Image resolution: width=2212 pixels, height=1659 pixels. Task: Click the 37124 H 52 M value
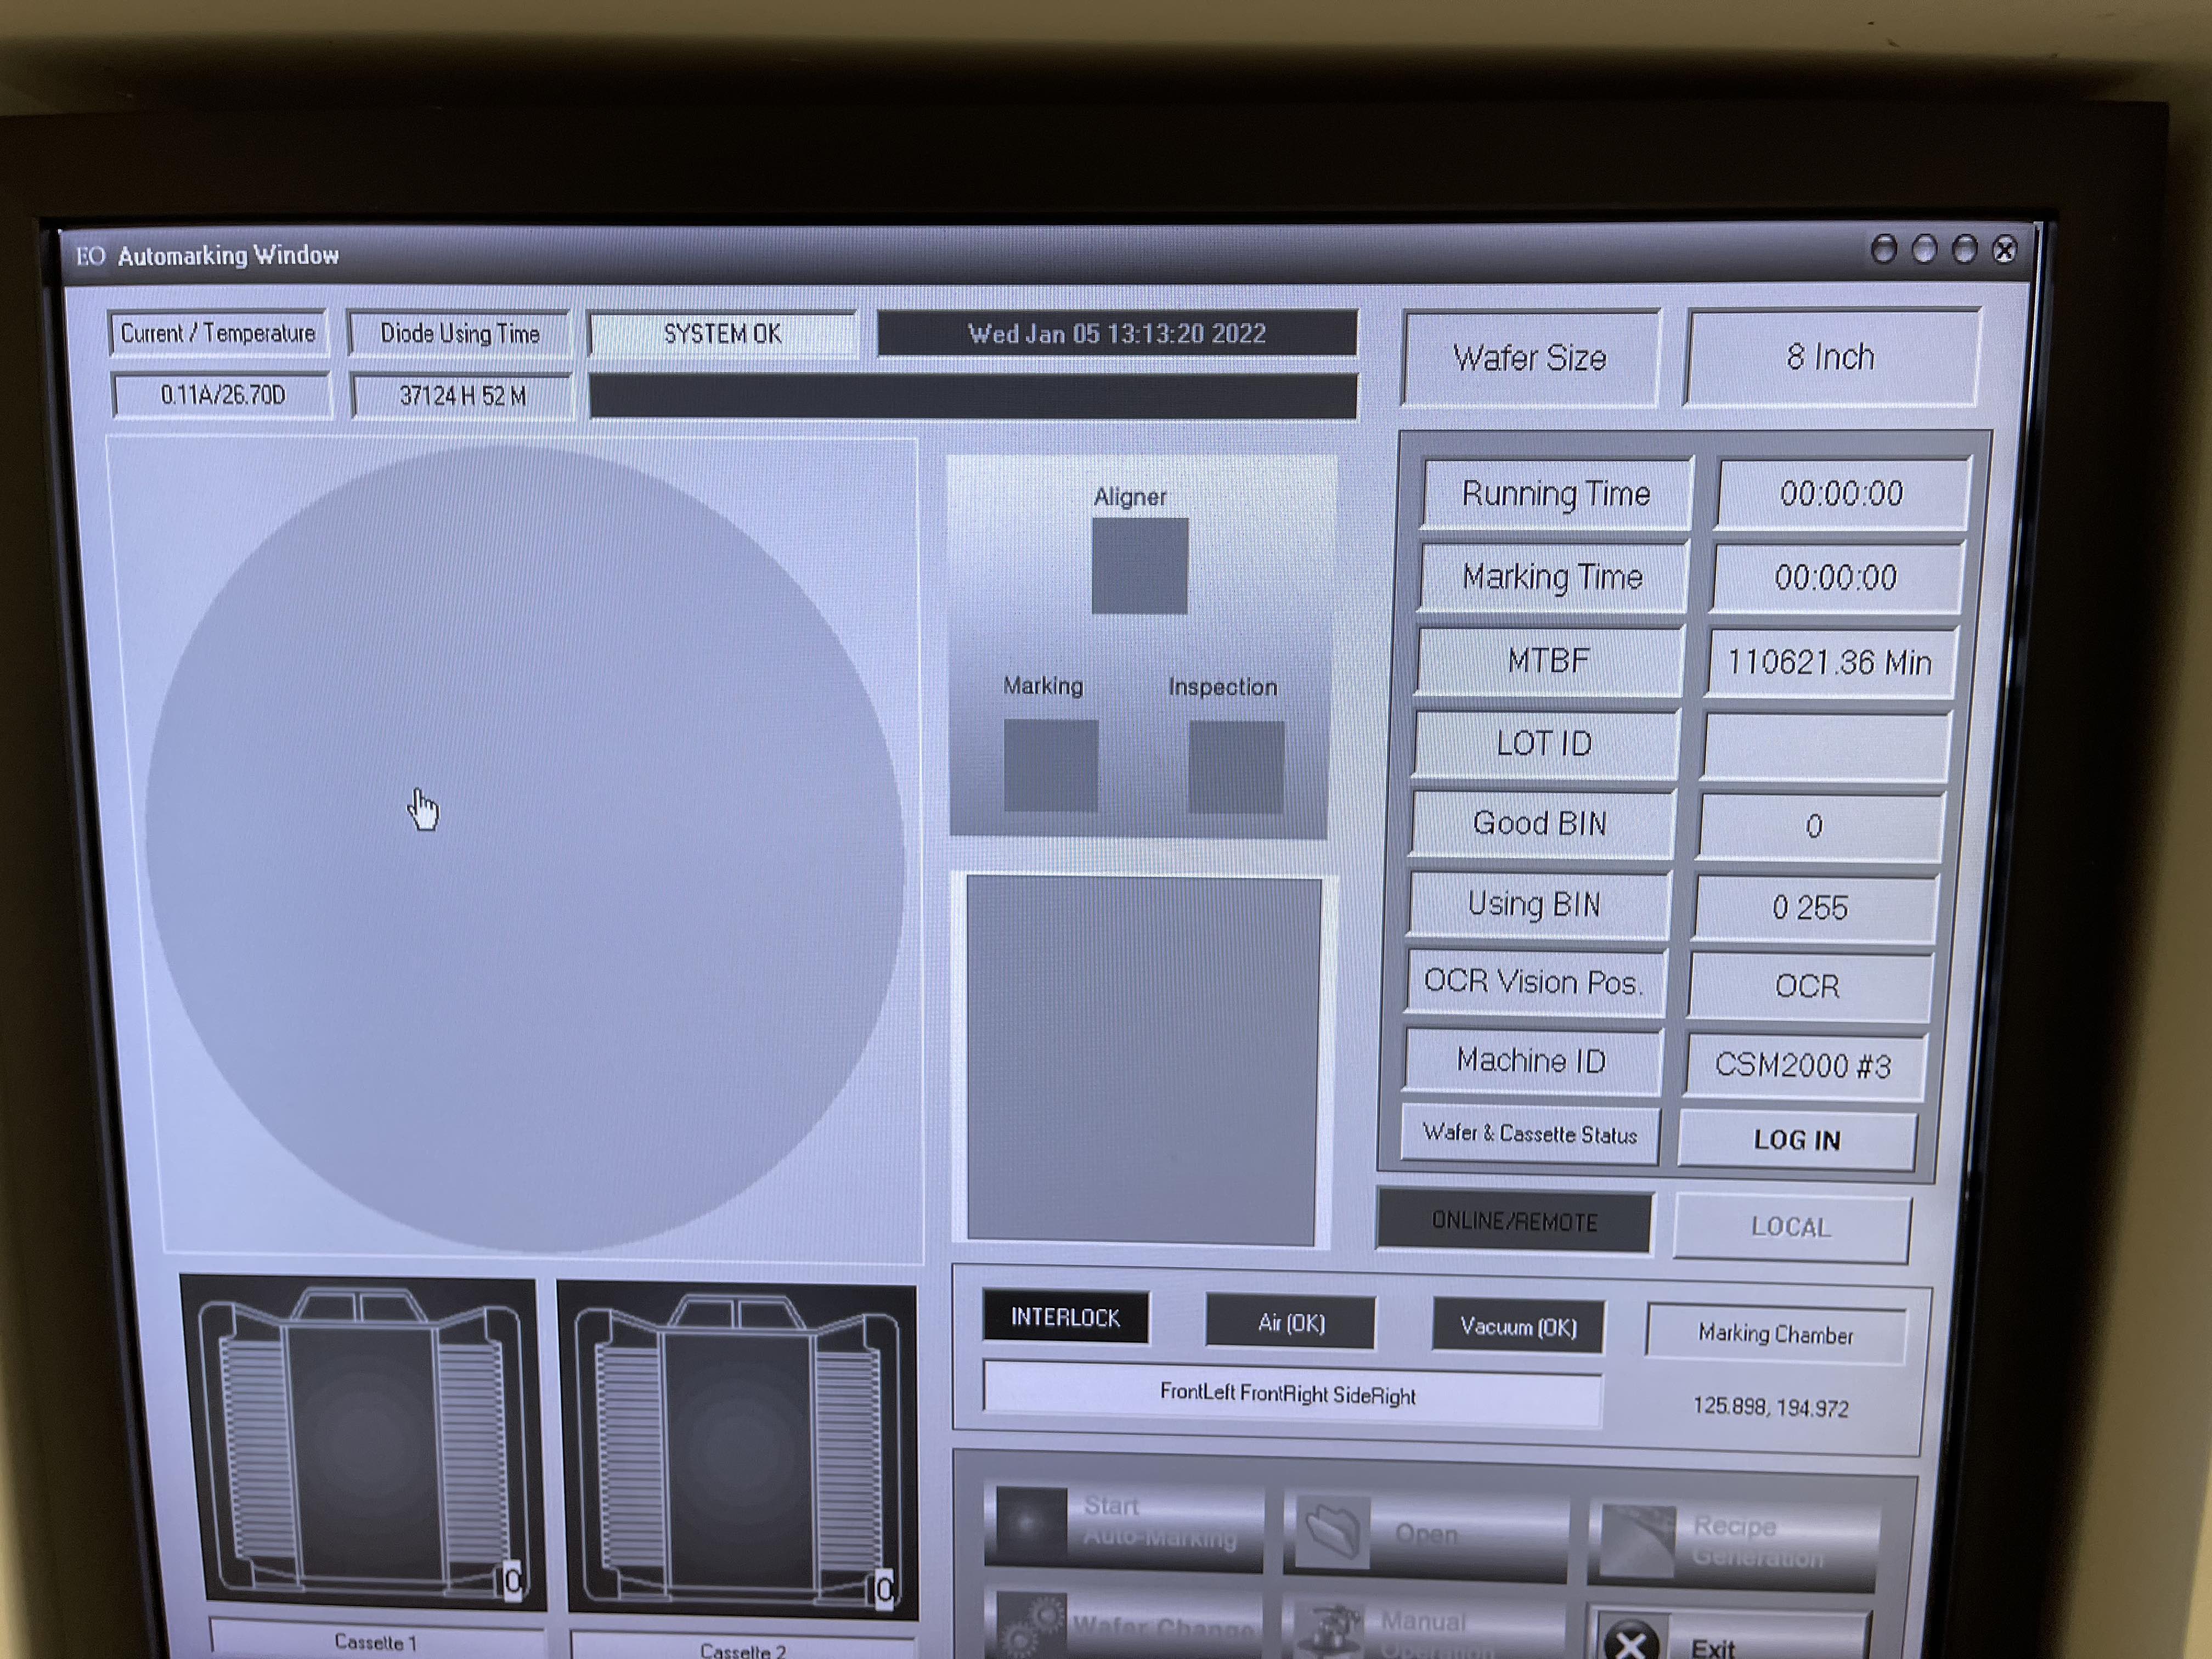(x=462, y=396)
